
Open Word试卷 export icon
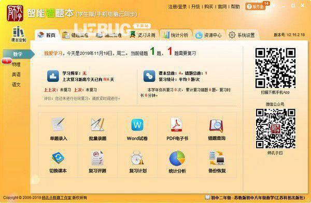click(137, 125)
